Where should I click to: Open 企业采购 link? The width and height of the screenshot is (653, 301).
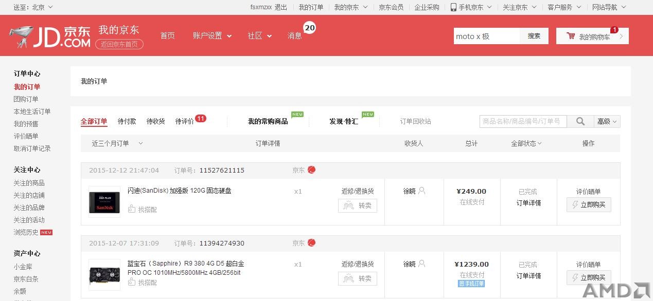[x=427, y=7]
